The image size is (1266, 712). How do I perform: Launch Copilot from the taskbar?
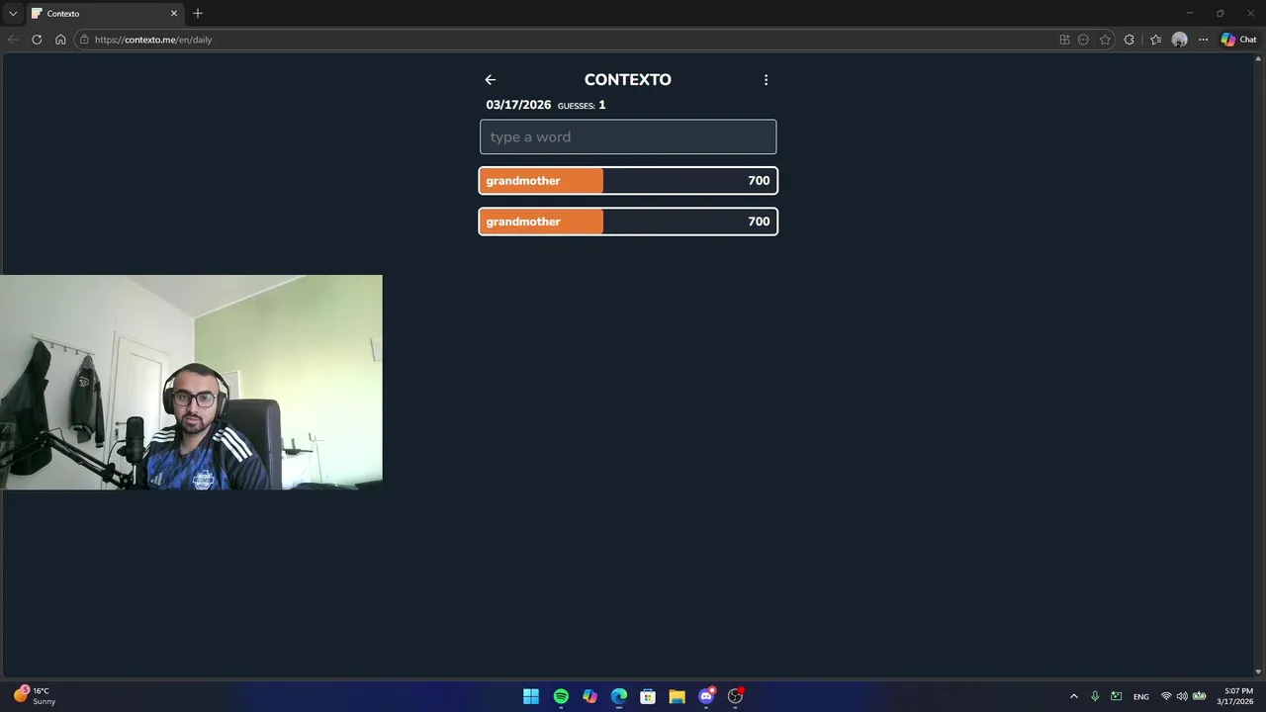(x=589, y=696)
